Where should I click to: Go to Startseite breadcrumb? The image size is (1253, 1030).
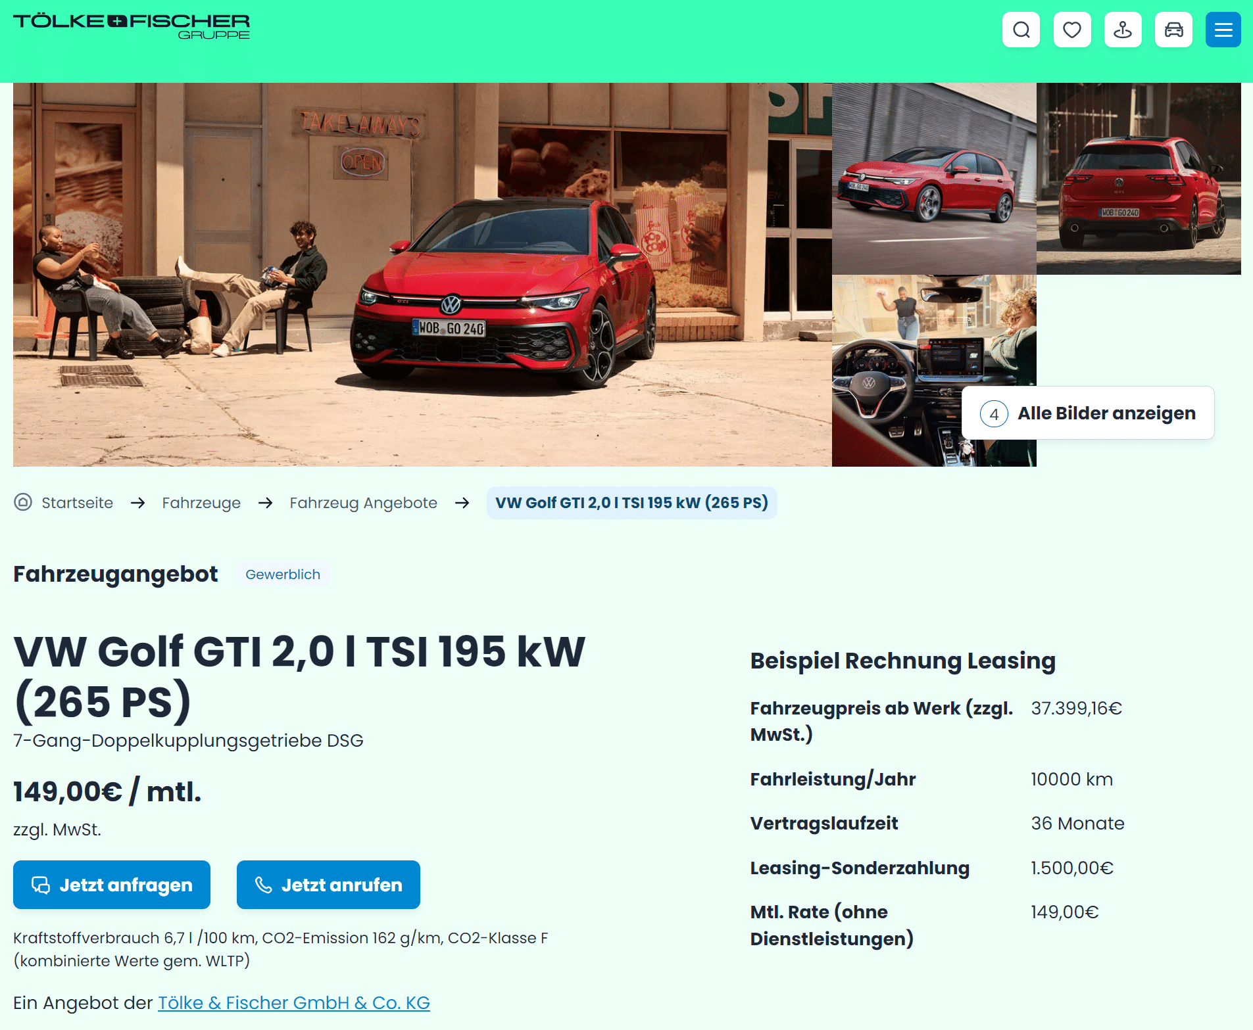tap(77, 503)
